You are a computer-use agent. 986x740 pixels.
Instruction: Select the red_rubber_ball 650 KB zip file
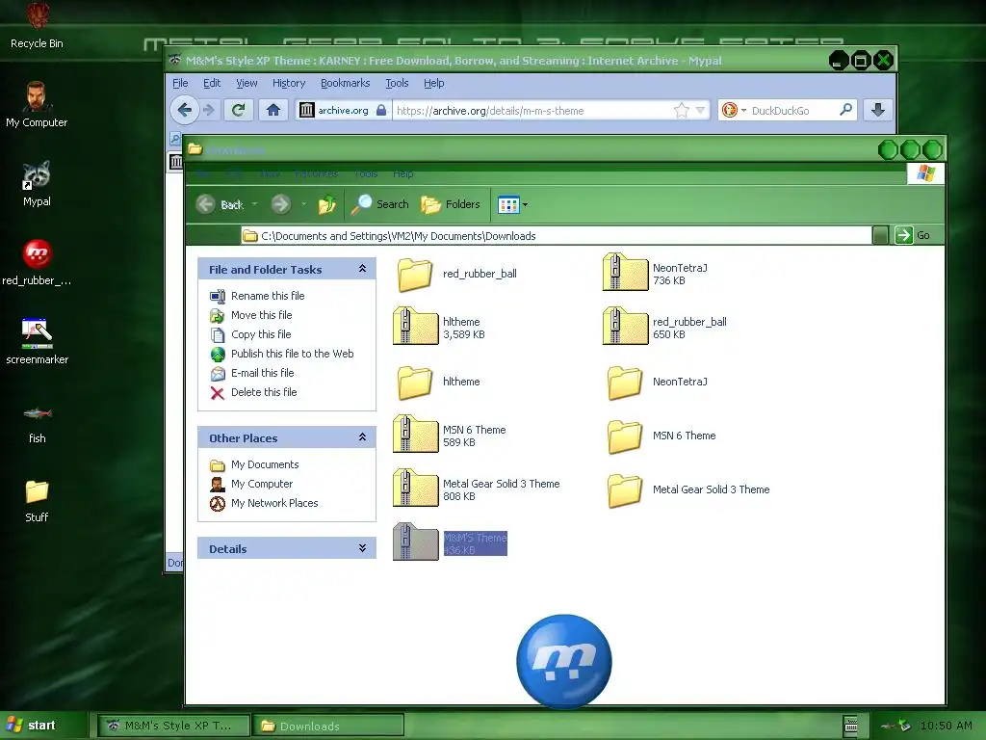(664, 328)
